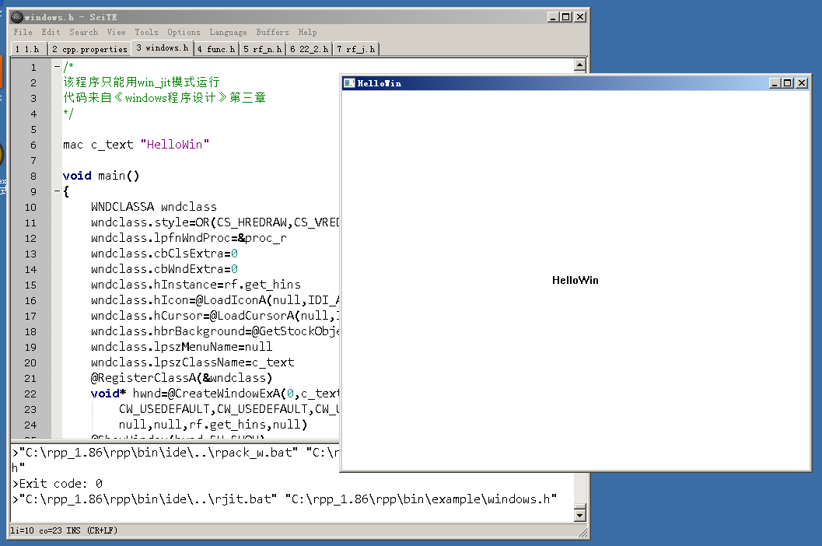Collapse the main function fold at line 9
The image size is (822, 546).
tap(57, 191)
